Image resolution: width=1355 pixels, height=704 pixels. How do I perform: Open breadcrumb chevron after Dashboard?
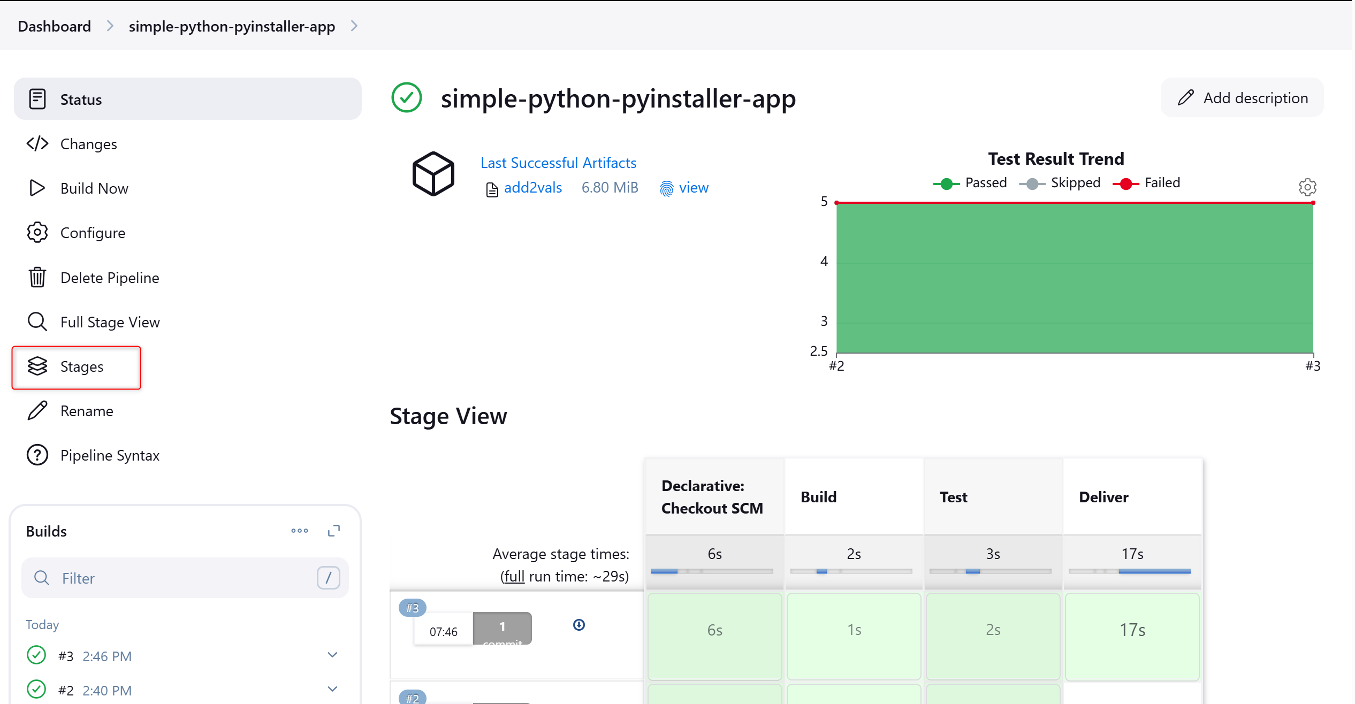110,26
